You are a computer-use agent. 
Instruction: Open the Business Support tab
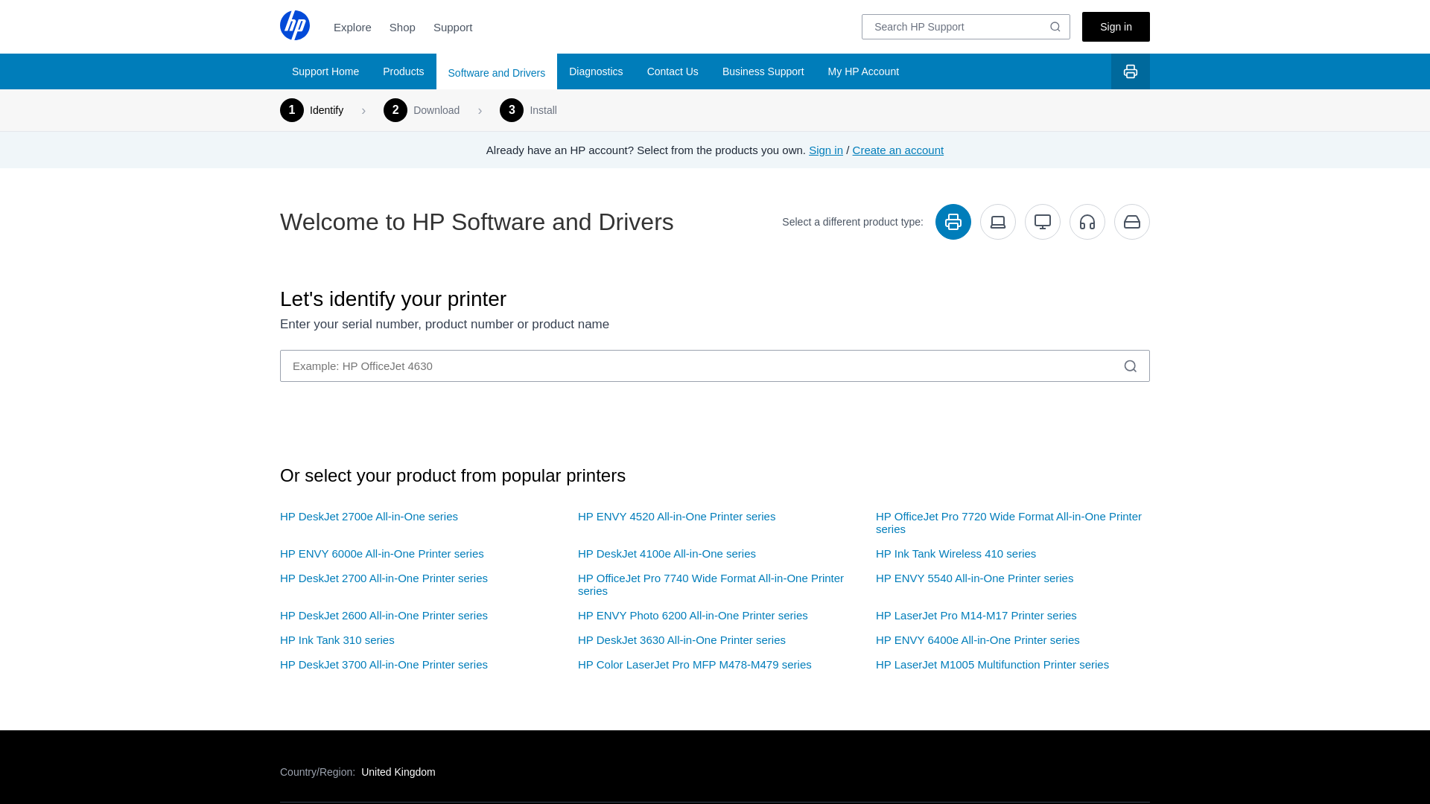point(763,71)
